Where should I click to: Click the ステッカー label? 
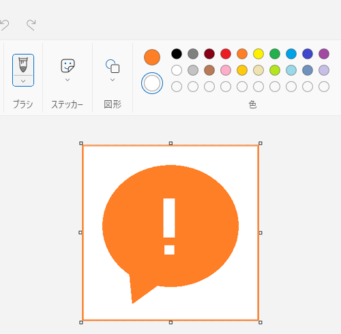pos(67,104)
